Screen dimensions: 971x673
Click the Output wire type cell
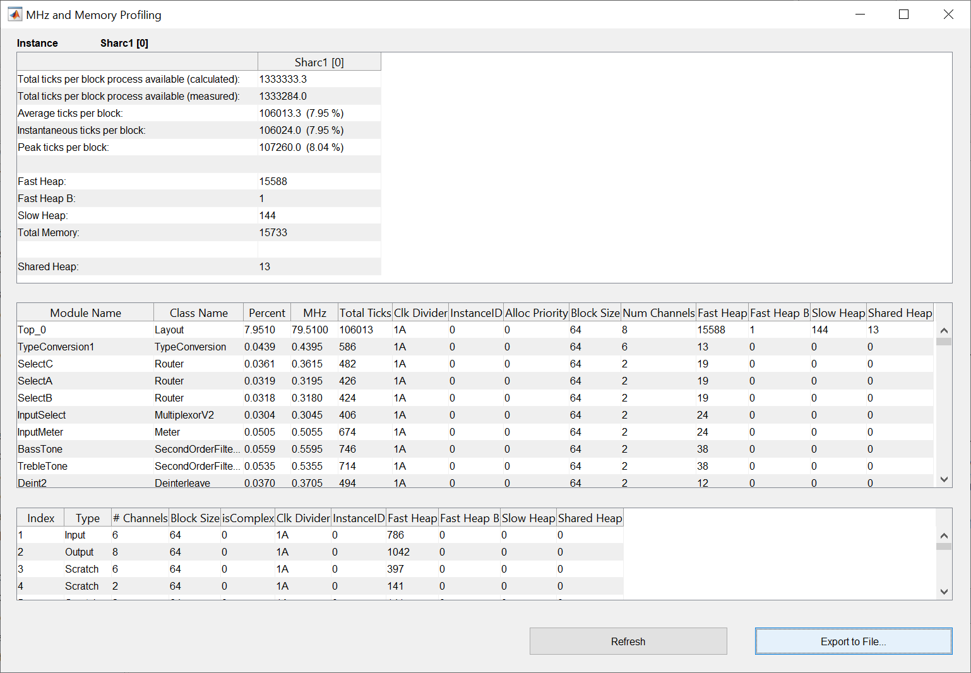88,552
